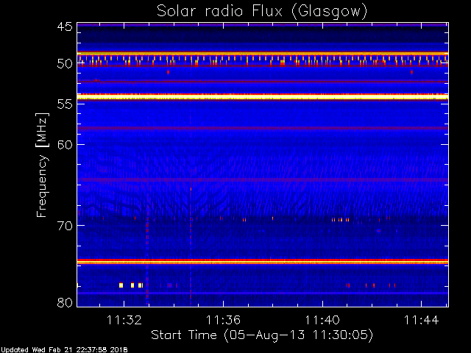This screenshot has height=353, width=471.
Task: Click the plot title 'Solar radio Flux (Glasgow)'
Action: pyautogui.click(x=262, y=12)
